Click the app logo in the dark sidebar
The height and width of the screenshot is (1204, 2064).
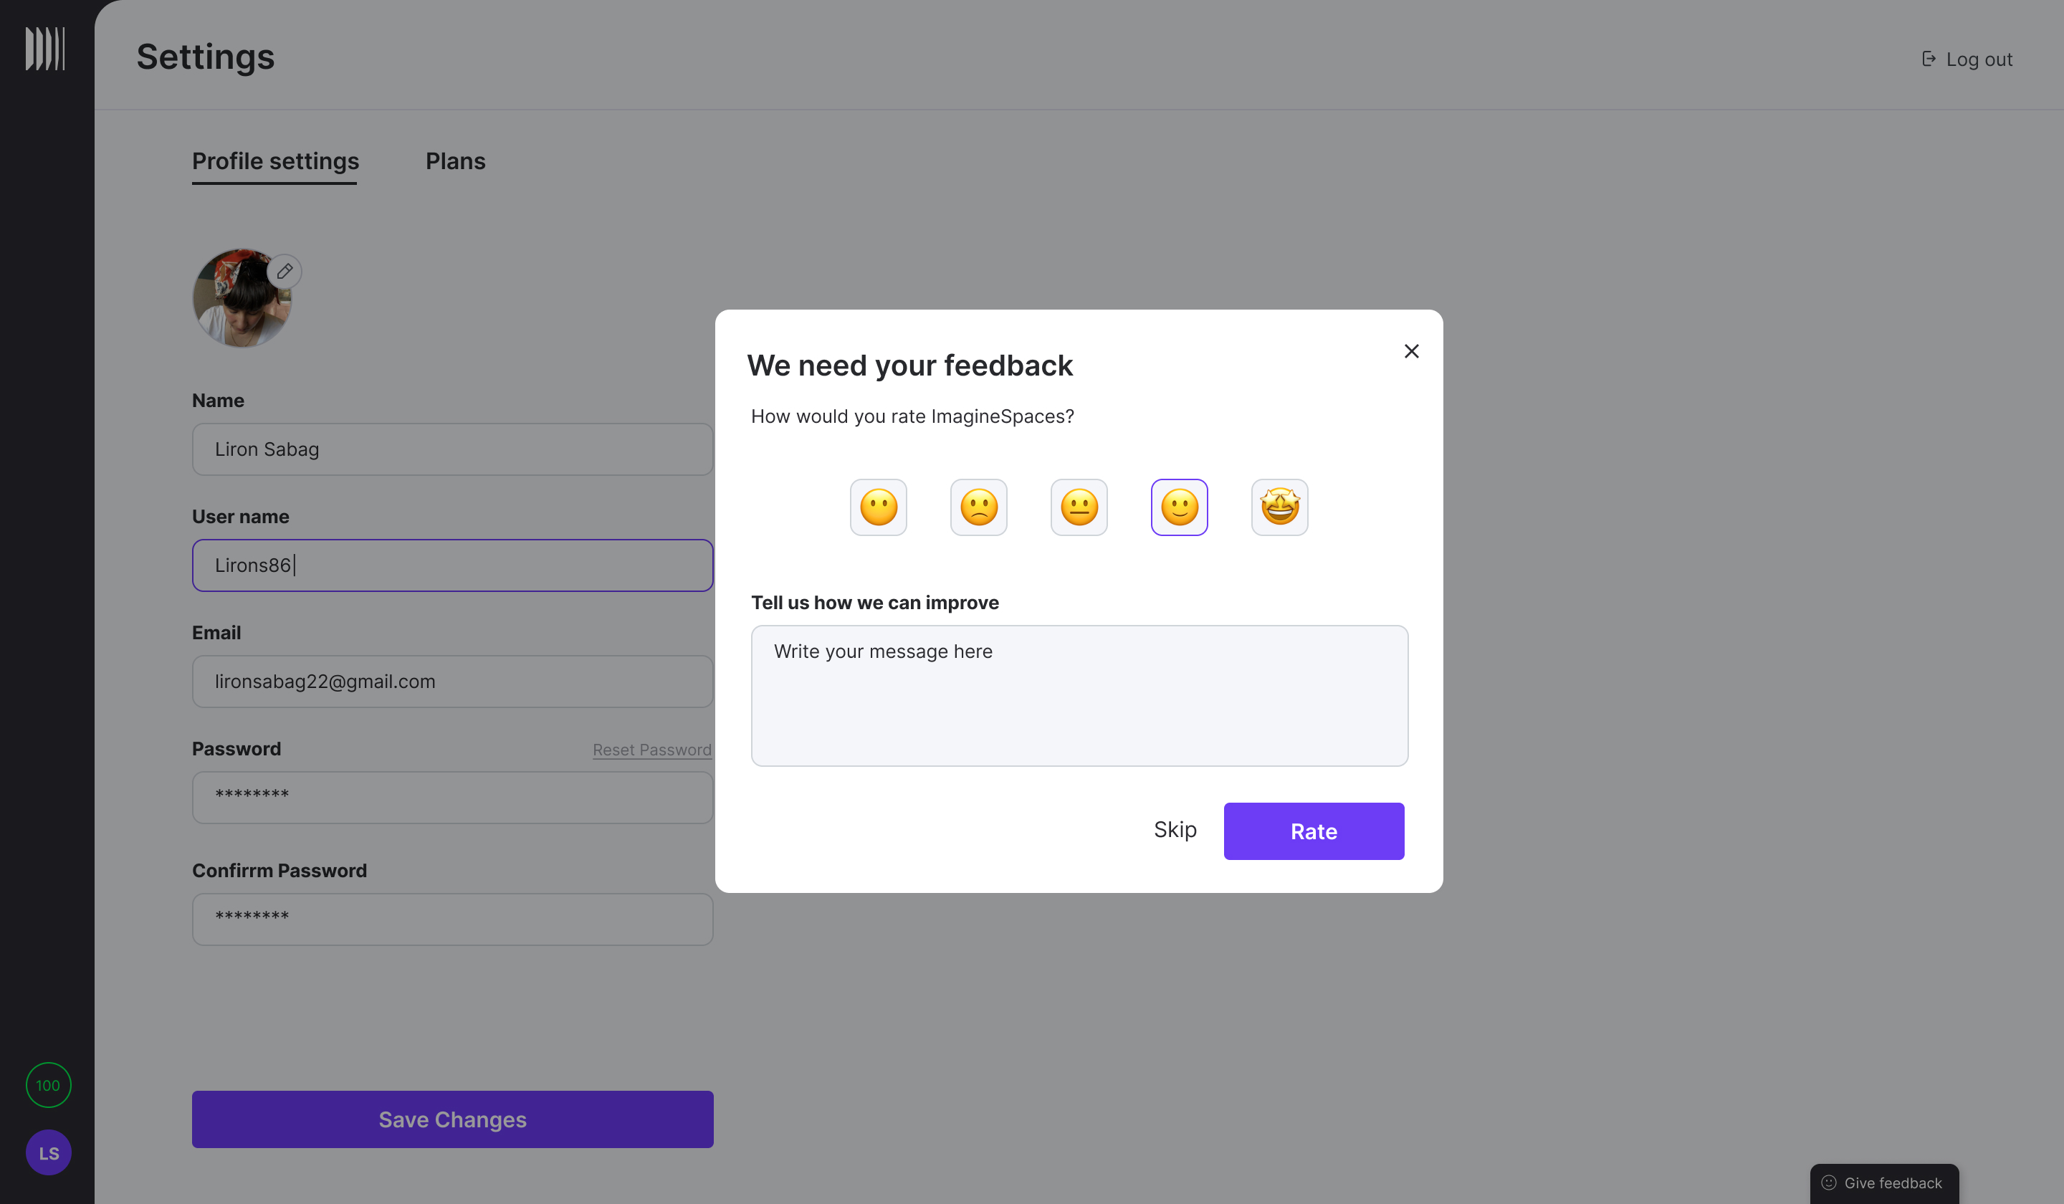(x=46, y=48)
